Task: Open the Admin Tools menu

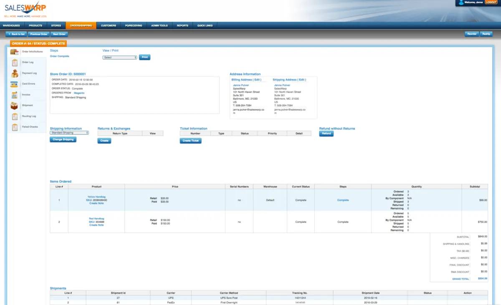Action: (x=159, y=25)
